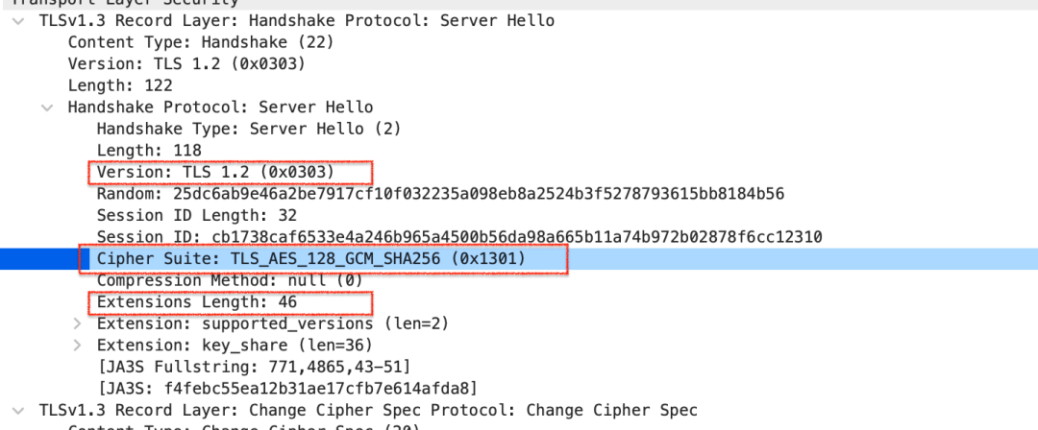The image size is (1038, 430).
Task: Collapse the Handshake Protocol: Server Hello node
Action: coord(48,107)
